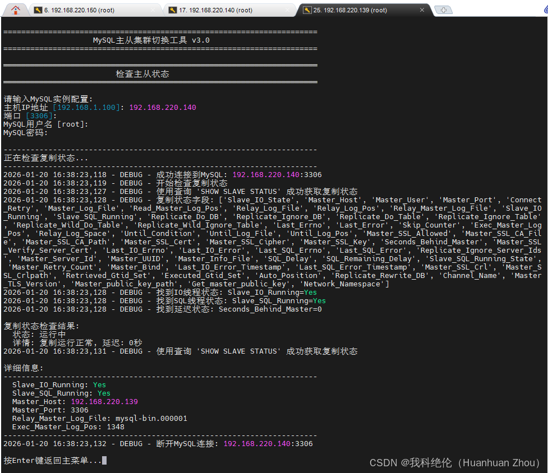Click the '状态: 运行中' line
548x473 pixels.
[39, 335]
